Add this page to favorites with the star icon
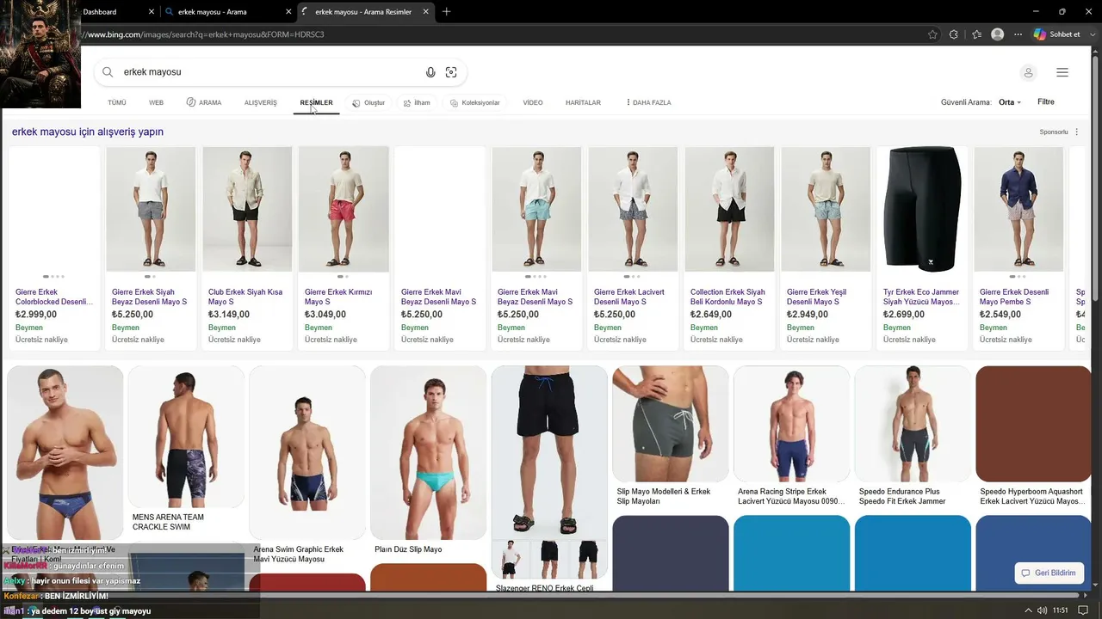The width and height of the screenshot is (1102, 619). pos(932,34)
